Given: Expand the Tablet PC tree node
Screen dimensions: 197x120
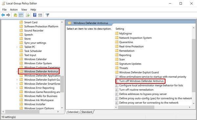Looking at the screenshot, I should (x=17, y=47).
